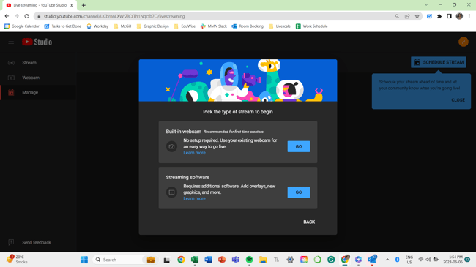Close the Live streaming tab
Image resolution: width=476 pixels, height=267 pixels.
(x=72, y=5)
